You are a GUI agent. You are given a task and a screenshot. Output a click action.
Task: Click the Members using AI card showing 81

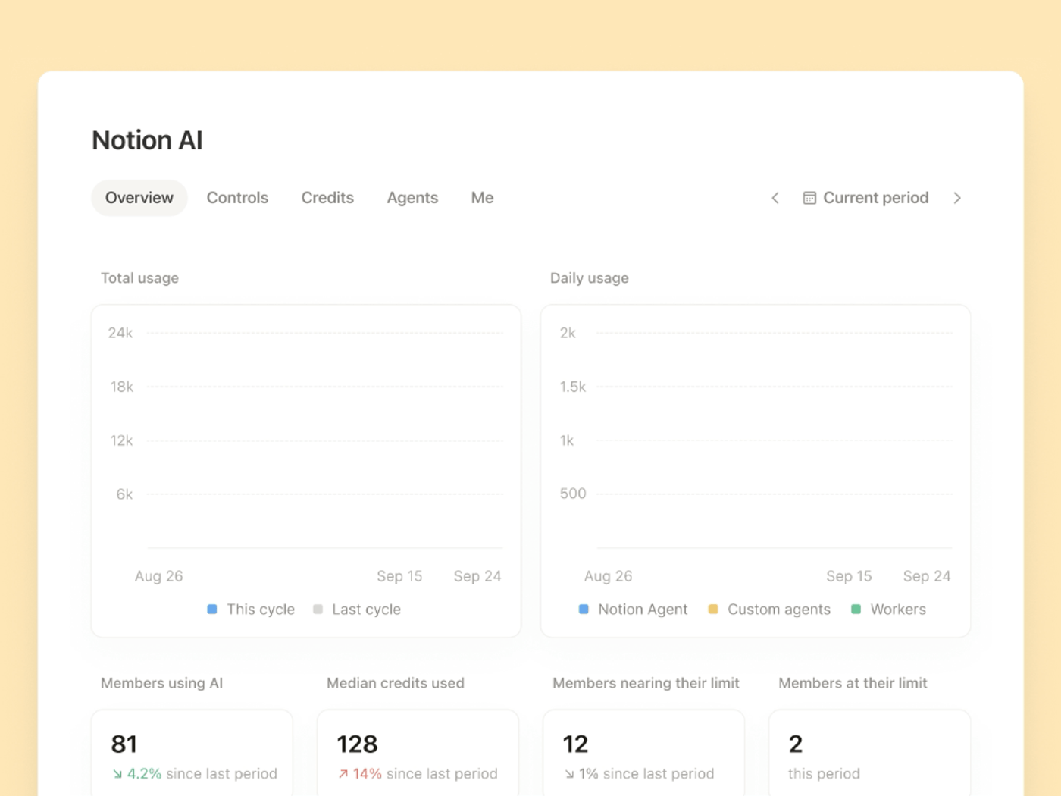(192, 753)
